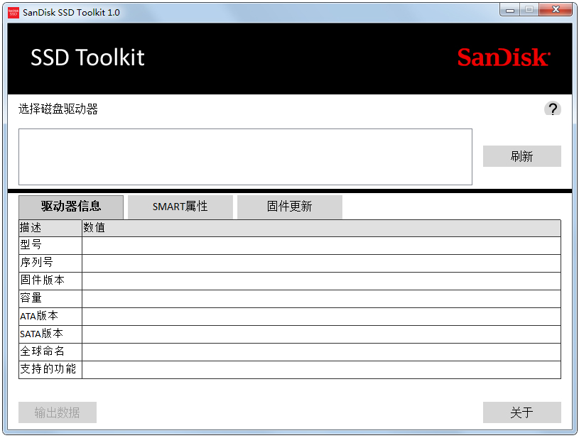Click the 刷新 refresh button
Viewport: 579px width, 438px height.
521,156
